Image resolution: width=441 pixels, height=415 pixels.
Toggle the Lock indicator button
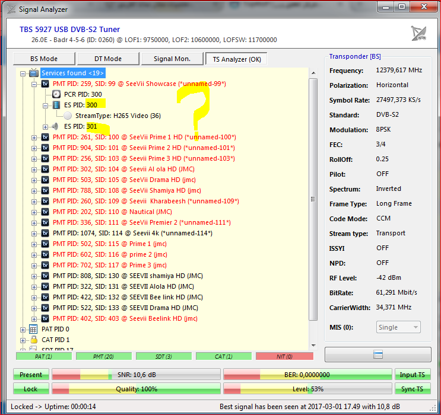pyautogui.click(x=31, y=389)
